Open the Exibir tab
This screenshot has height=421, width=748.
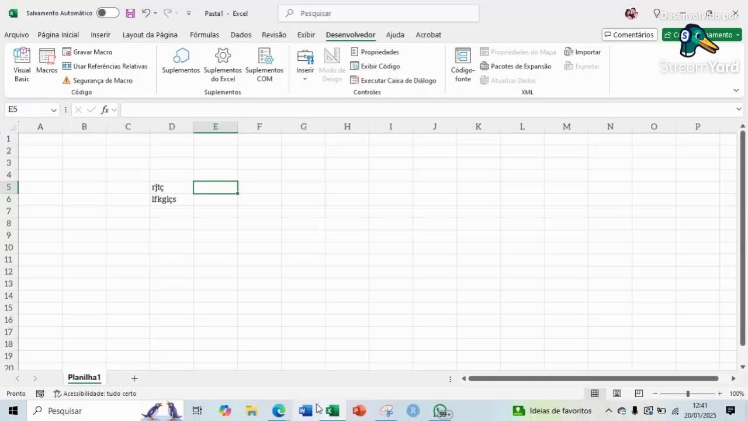pos(306,34)
